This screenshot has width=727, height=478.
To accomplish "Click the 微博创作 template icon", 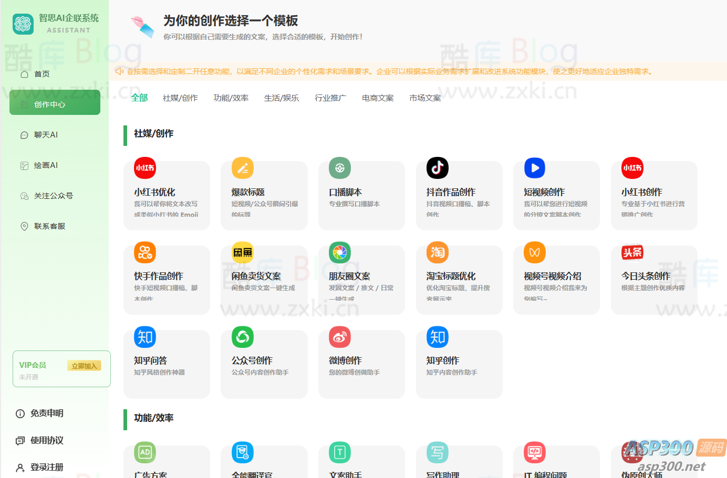I will [339, 337].
